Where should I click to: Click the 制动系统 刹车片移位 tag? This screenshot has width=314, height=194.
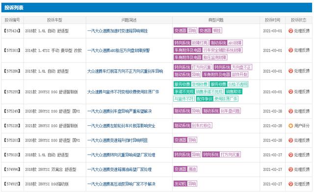[x=193, y=125]
